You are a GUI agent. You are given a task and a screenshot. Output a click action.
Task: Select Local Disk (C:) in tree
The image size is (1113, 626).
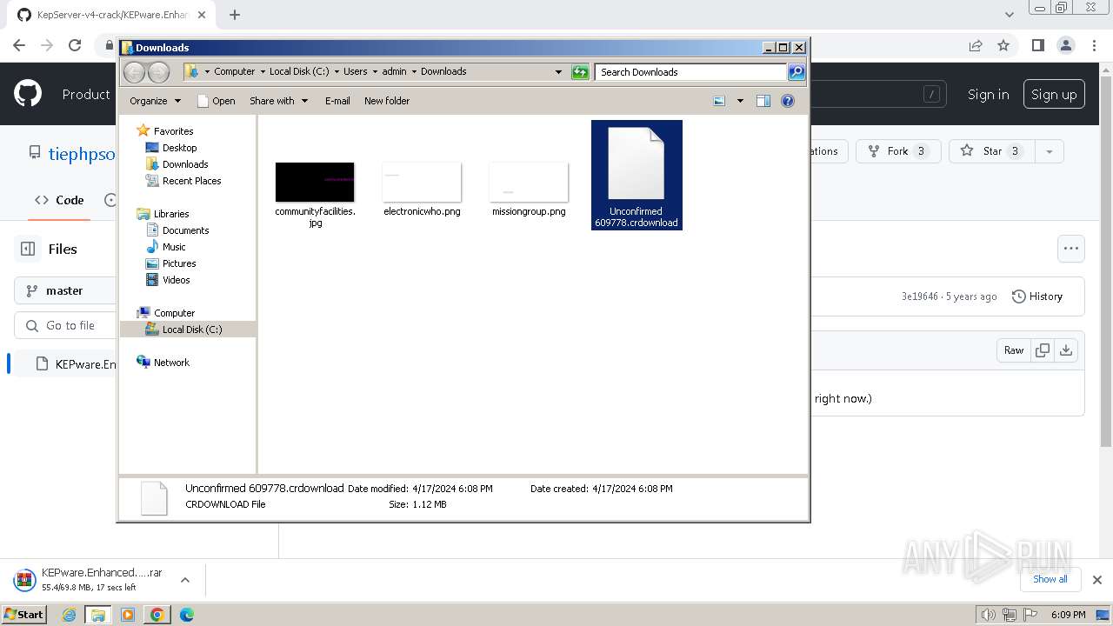(191, 330)
